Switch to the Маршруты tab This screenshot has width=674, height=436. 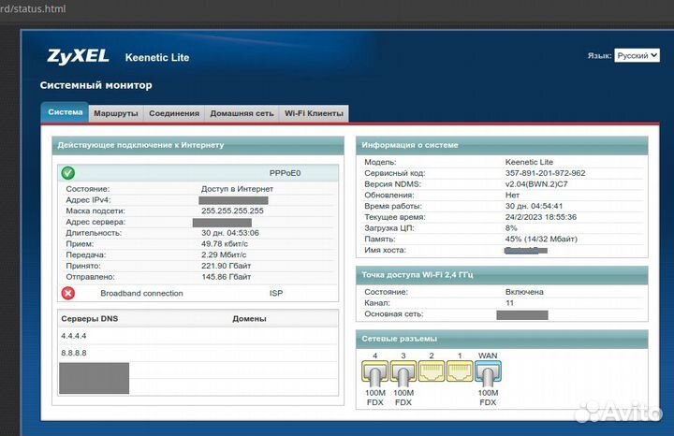pyautogui.click(x=116, y=113)
